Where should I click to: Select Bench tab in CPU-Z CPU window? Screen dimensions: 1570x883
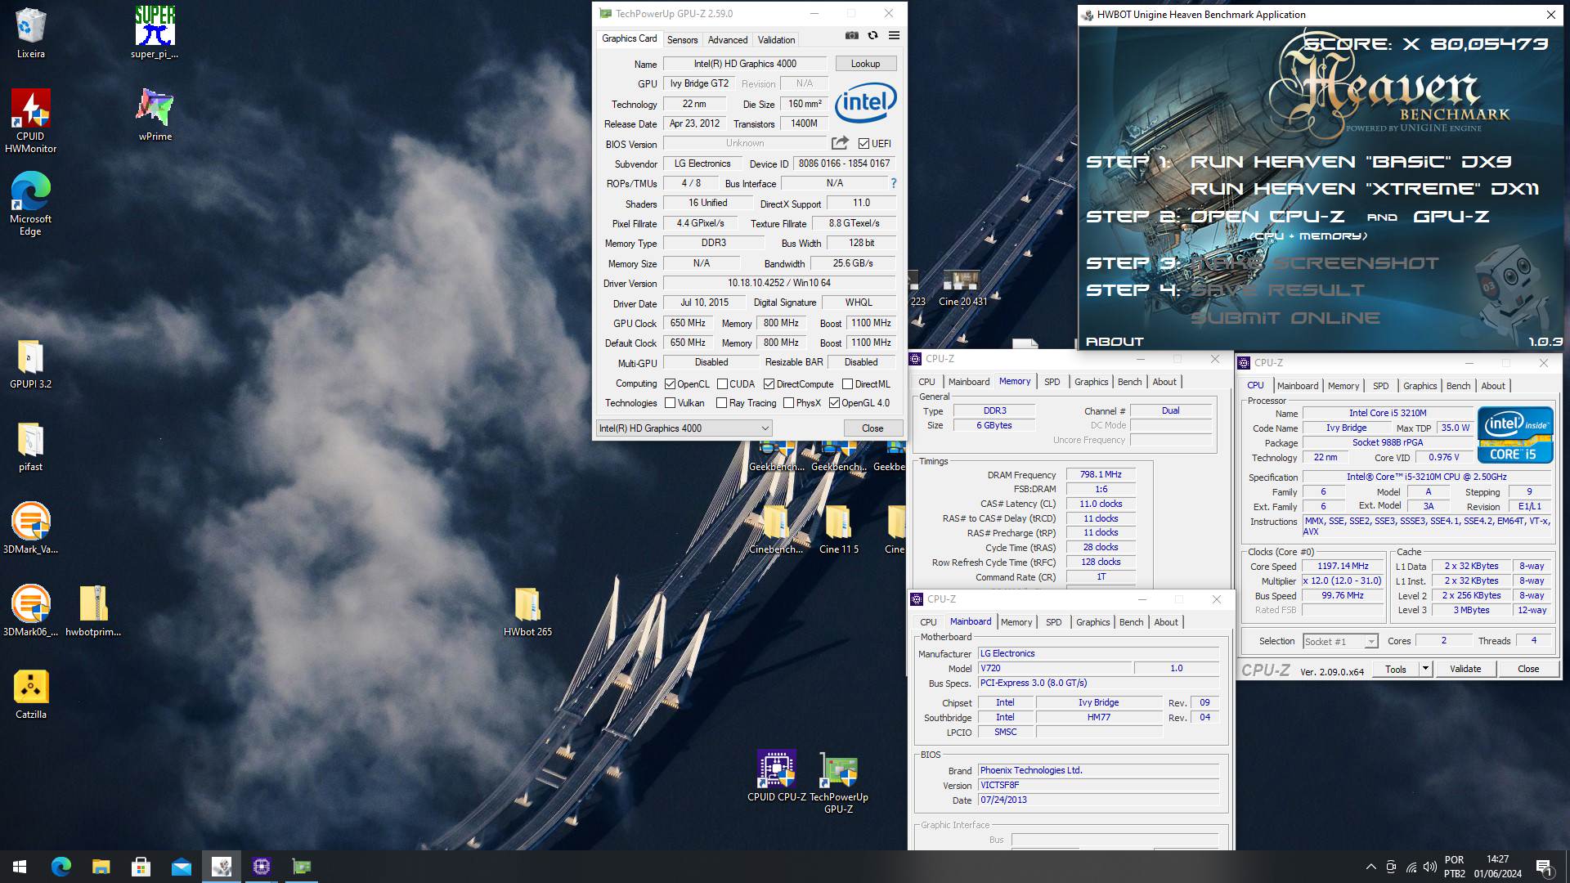[x=1458, y=386]
